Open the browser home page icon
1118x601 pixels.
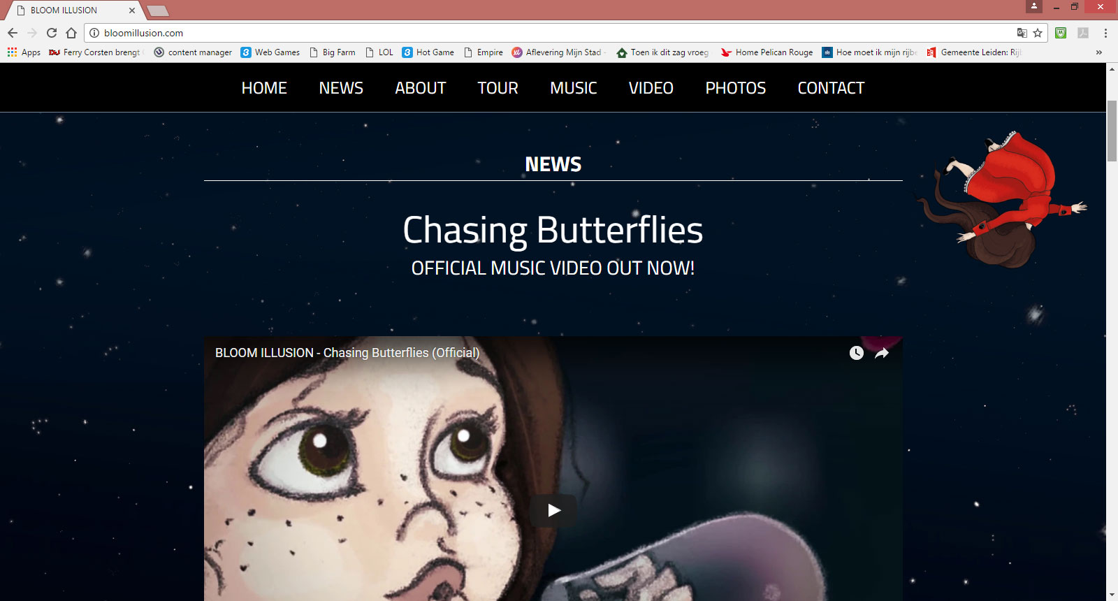click(x=71, y=33)
